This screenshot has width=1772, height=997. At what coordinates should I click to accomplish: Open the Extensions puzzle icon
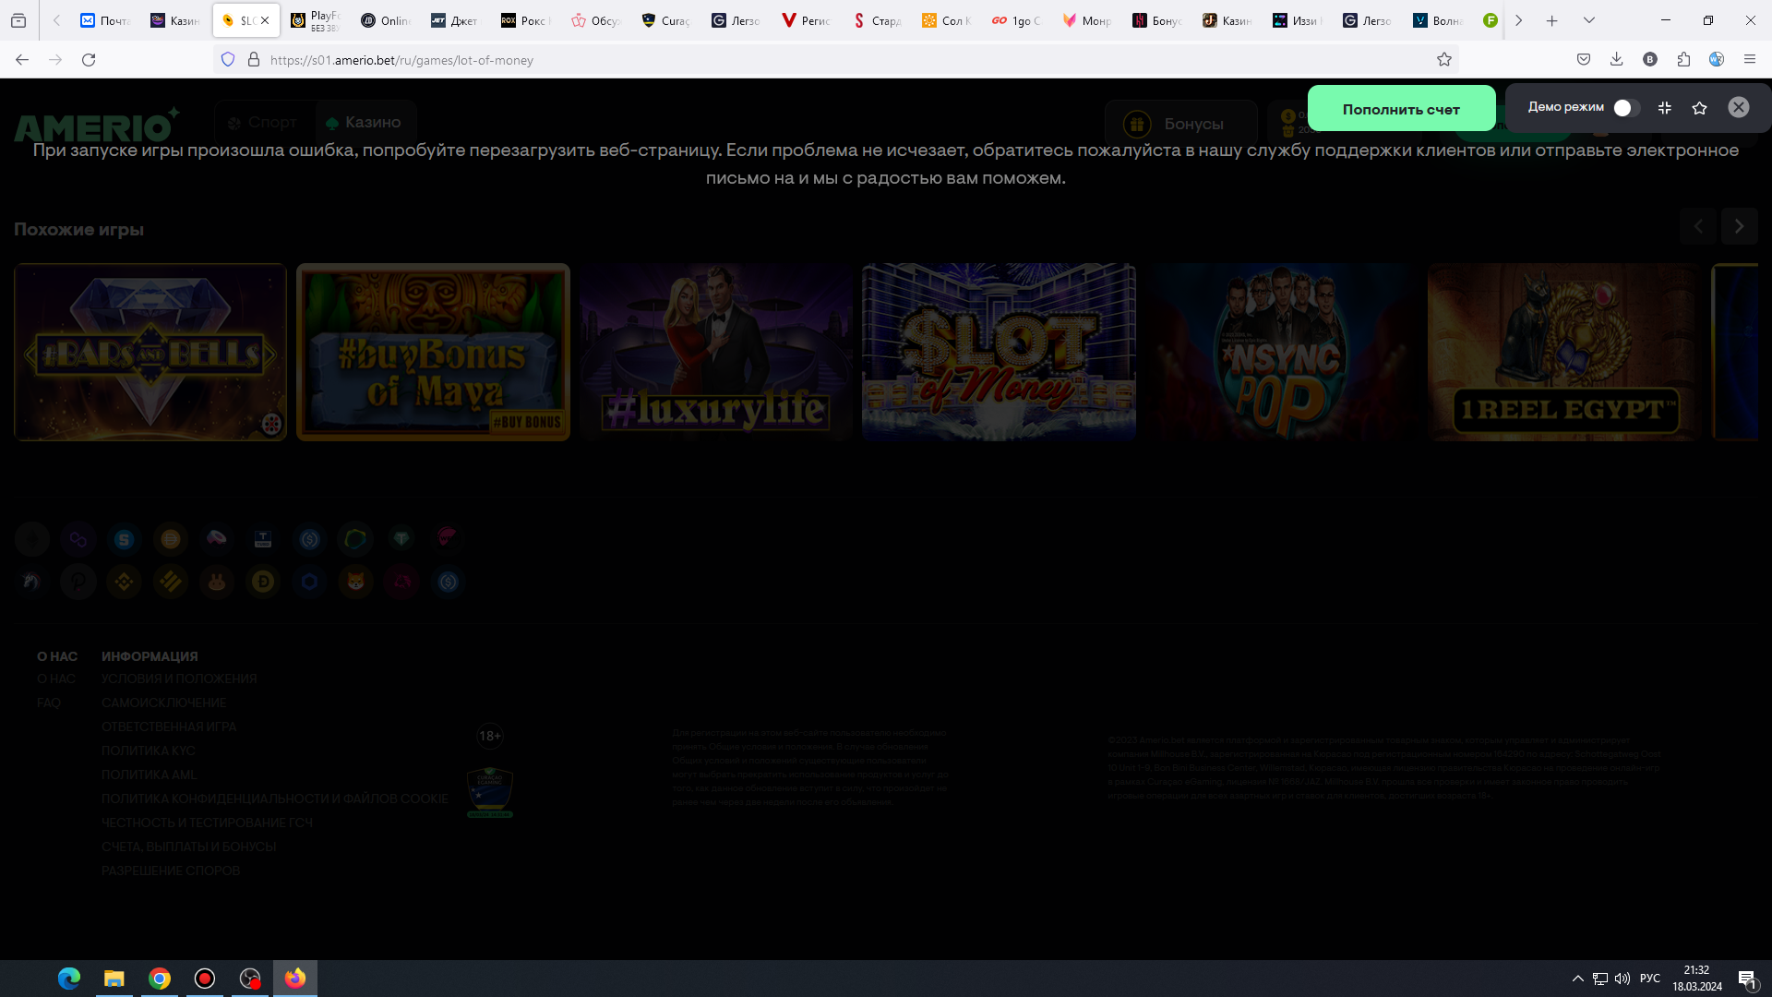point(1683,60)
